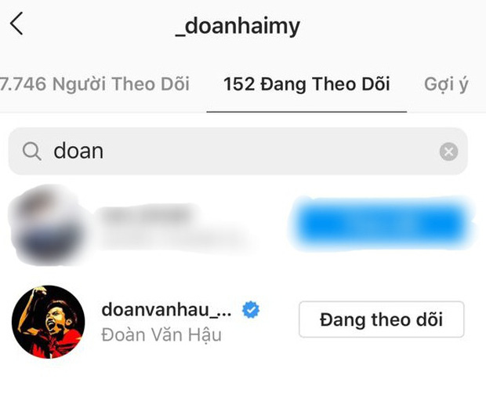Focus the search field containing doan
Screen dimensions: 486x405
click(238, 151)
